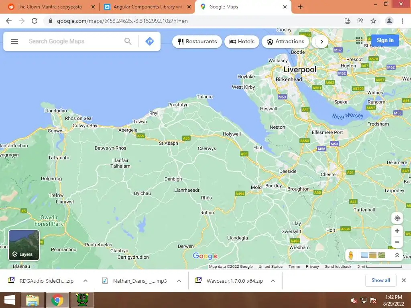Click the Chester label on map
411x308 pixels.
click(329, 174)
